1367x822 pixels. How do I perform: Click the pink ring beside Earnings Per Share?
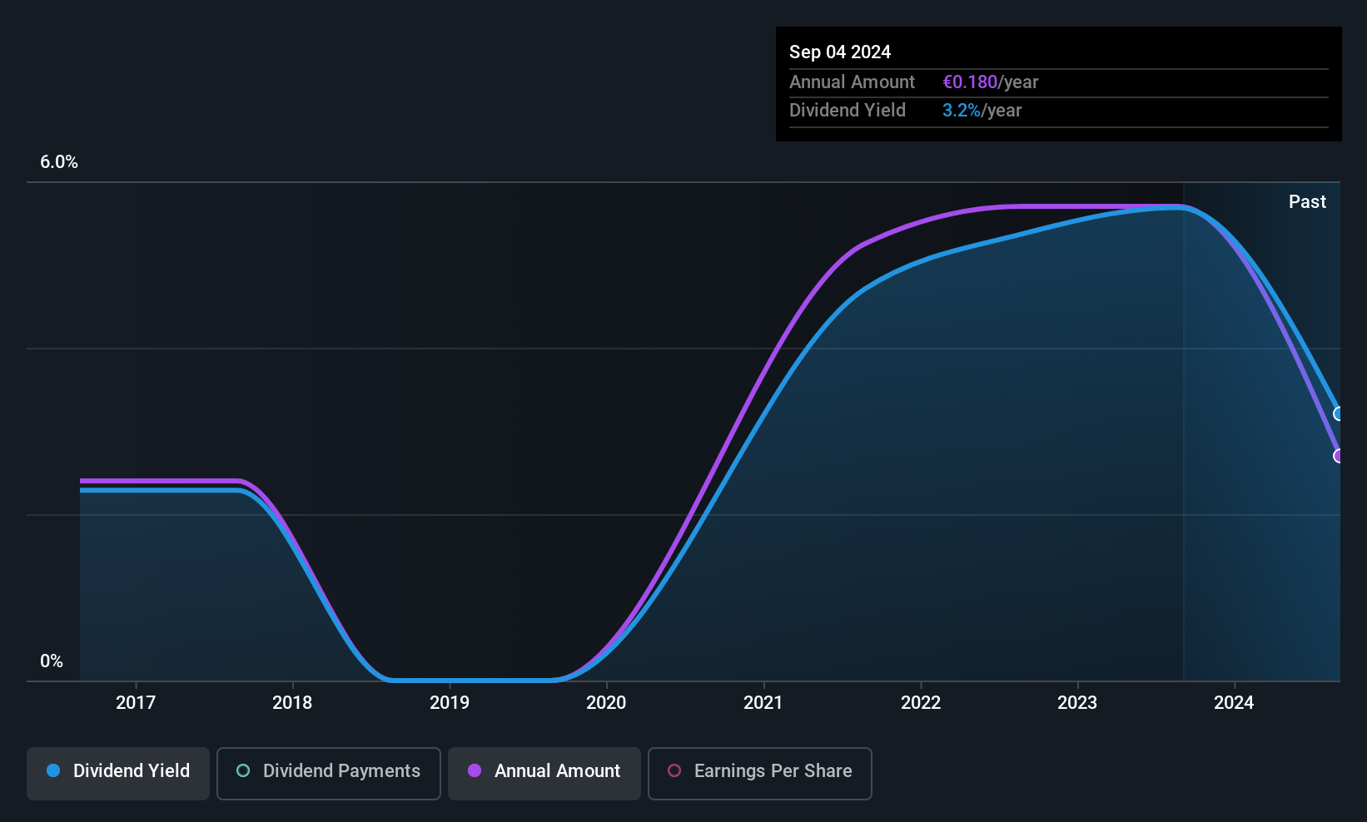click(x=674, y=770)
